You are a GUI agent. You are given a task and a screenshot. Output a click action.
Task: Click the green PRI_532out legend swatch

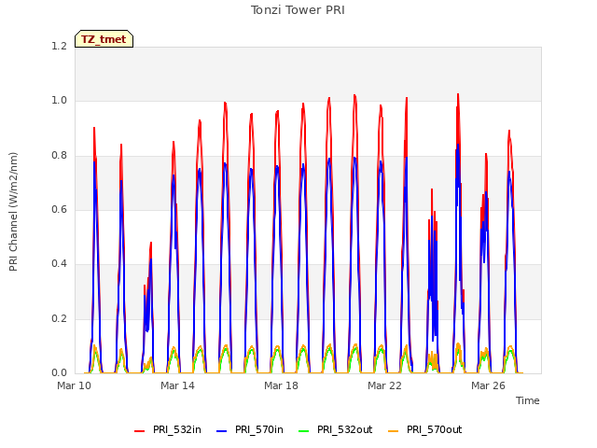(304, 430)
